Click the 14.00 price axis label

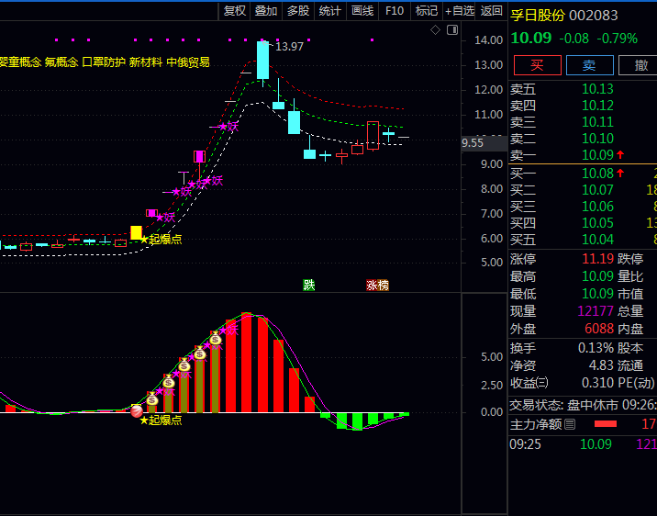click(488, 40)
